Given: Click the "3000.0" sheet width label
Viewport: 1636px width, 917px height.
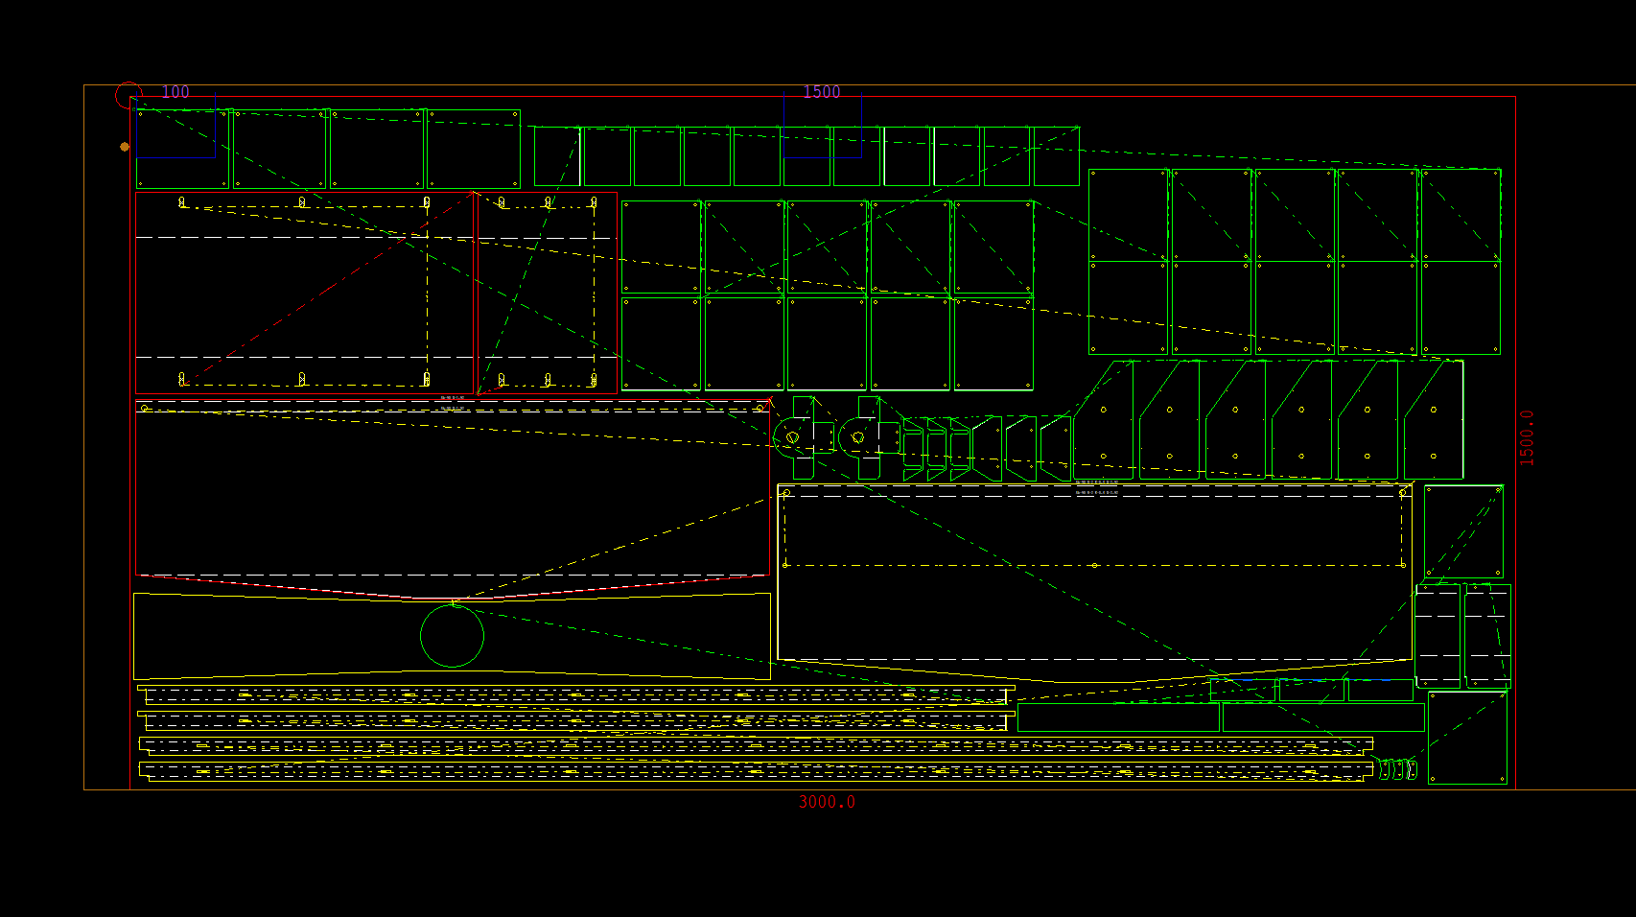Looking at the screenshot, I should 827,802.
